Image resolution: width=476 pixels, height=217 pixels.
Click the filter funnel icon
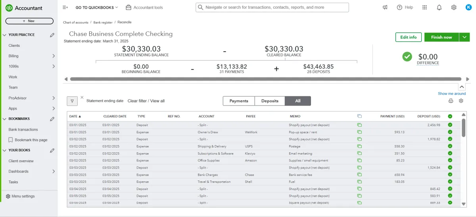click(x=72, y=101)
